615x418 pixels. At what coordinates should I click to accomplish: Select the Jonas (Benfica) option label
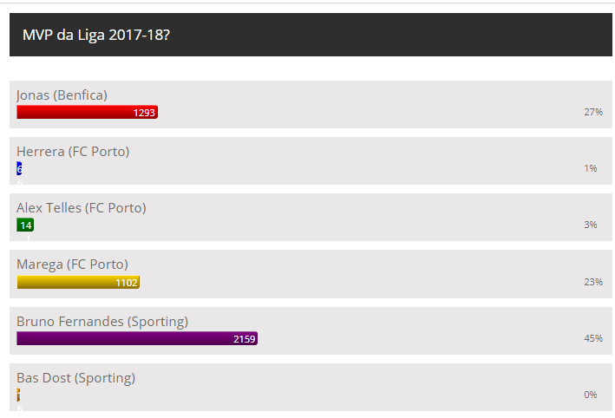tap(62, 95)
